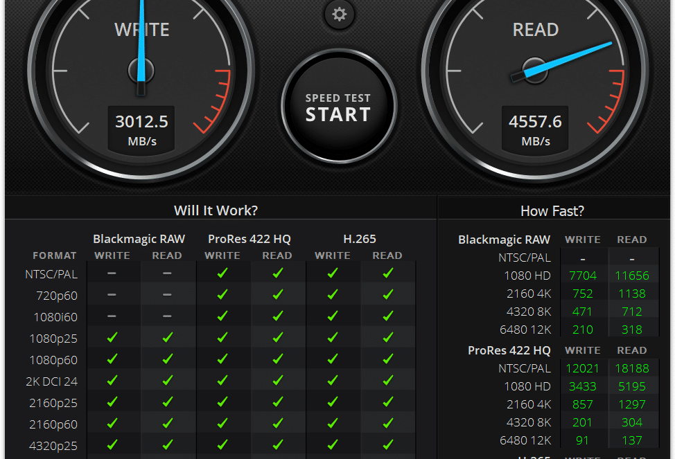This screenshot has height=459, width=675.
Task: Click Blackmagic RAW WRITE checkmark for 2160p25
Action: pyautogui.click(x=112, y=402)
